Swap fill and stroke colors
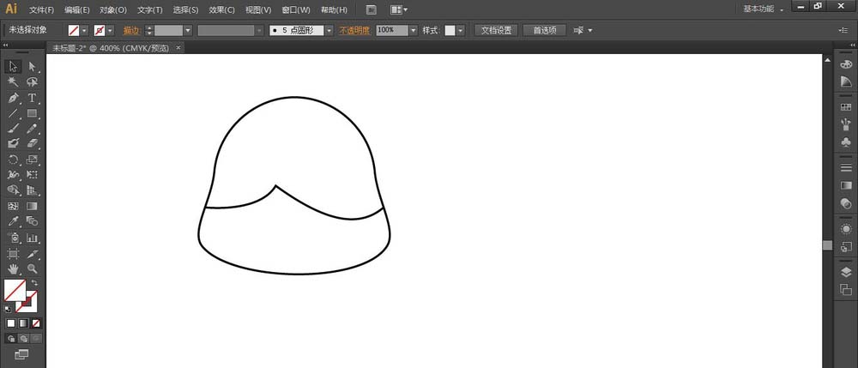 point(35,283)
